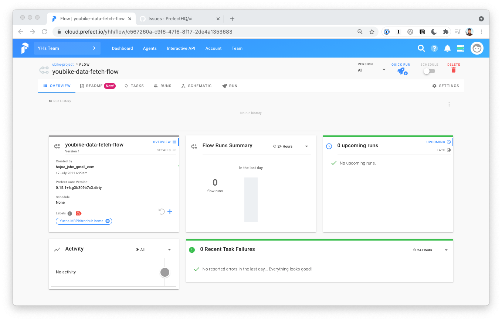Open Activity All filter dropdown
This screenshot has width=502, height=321.
tap(154, 250)
